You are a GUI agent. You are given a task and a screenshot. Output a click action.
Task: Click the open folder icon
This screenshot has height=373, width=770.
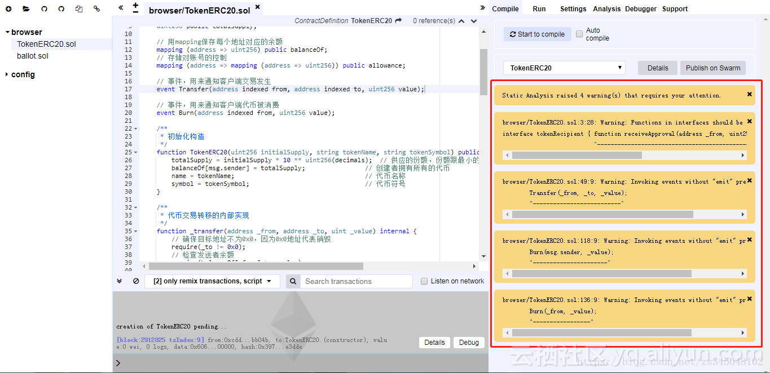26,9
